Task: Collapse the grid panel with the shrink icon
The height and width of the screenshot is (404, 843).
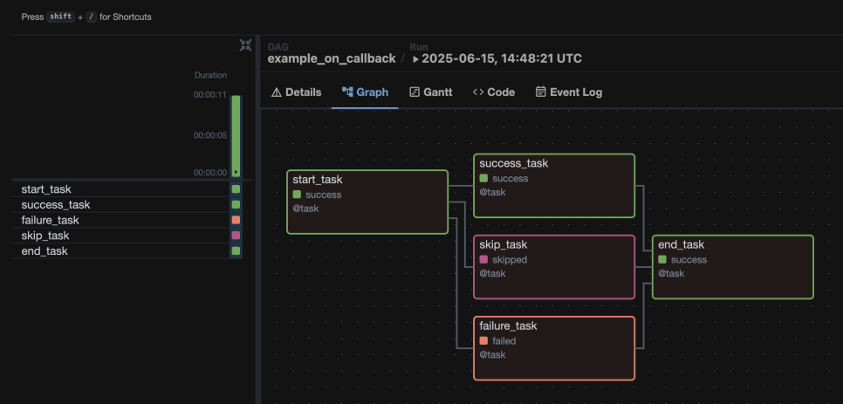Action: pos(246,45)
